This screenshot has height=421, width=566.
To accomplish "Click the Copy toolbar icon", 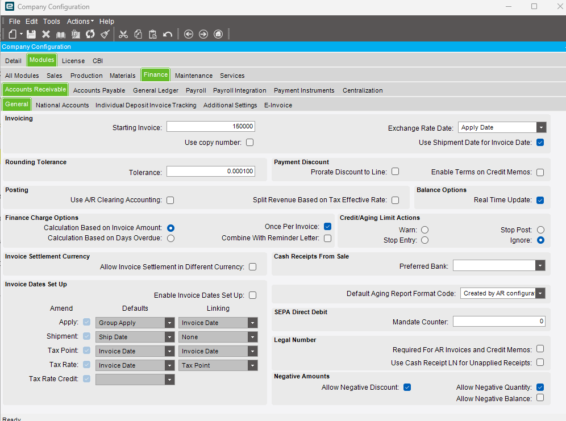I will (138, 34).
